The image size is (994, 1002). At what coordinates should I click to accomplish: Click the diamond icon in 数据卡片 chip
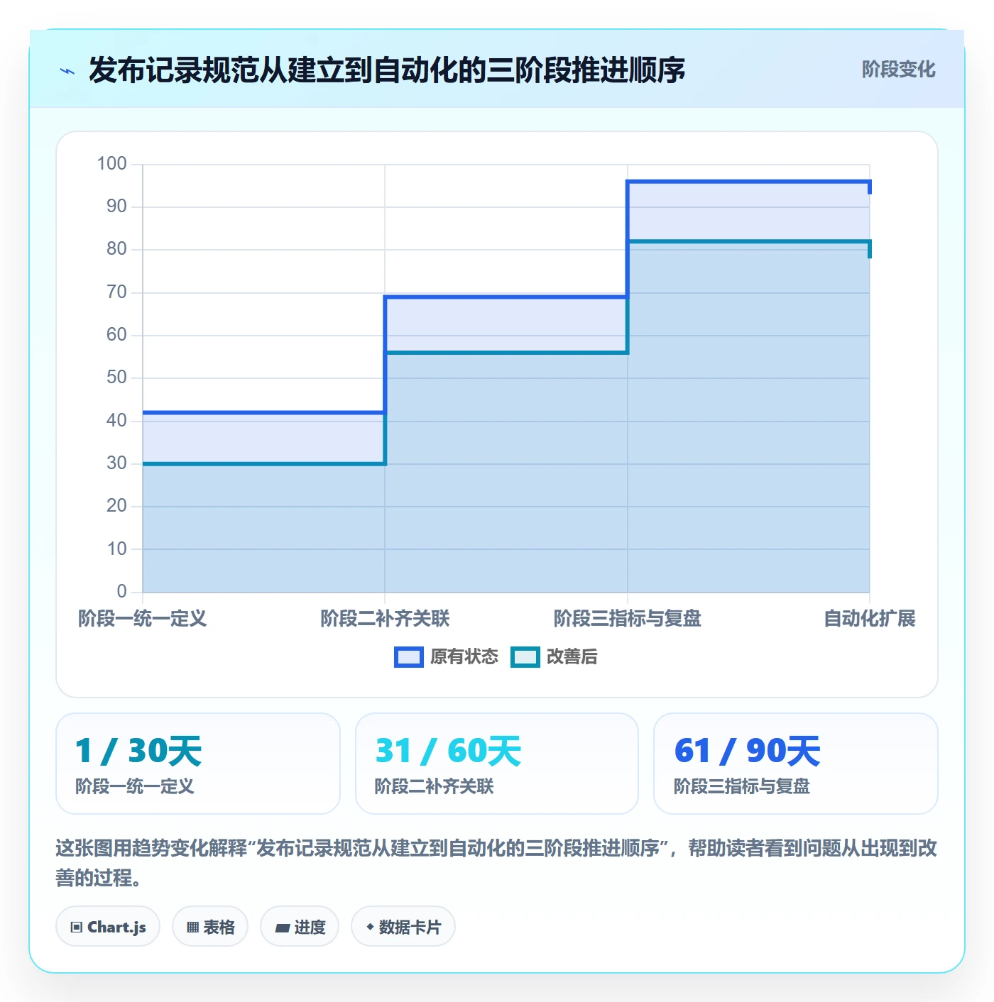[370, 927]
